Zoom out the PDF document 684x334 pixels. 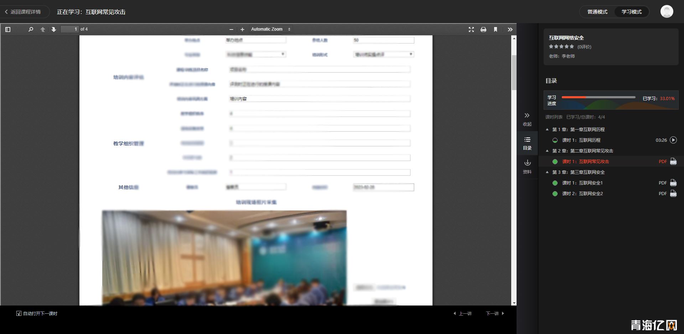[231, 30]
